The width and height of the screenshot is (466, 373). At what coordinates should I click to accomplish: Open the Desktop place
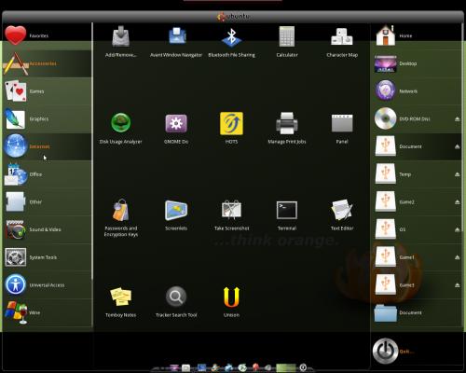click(x=417, y=63)
